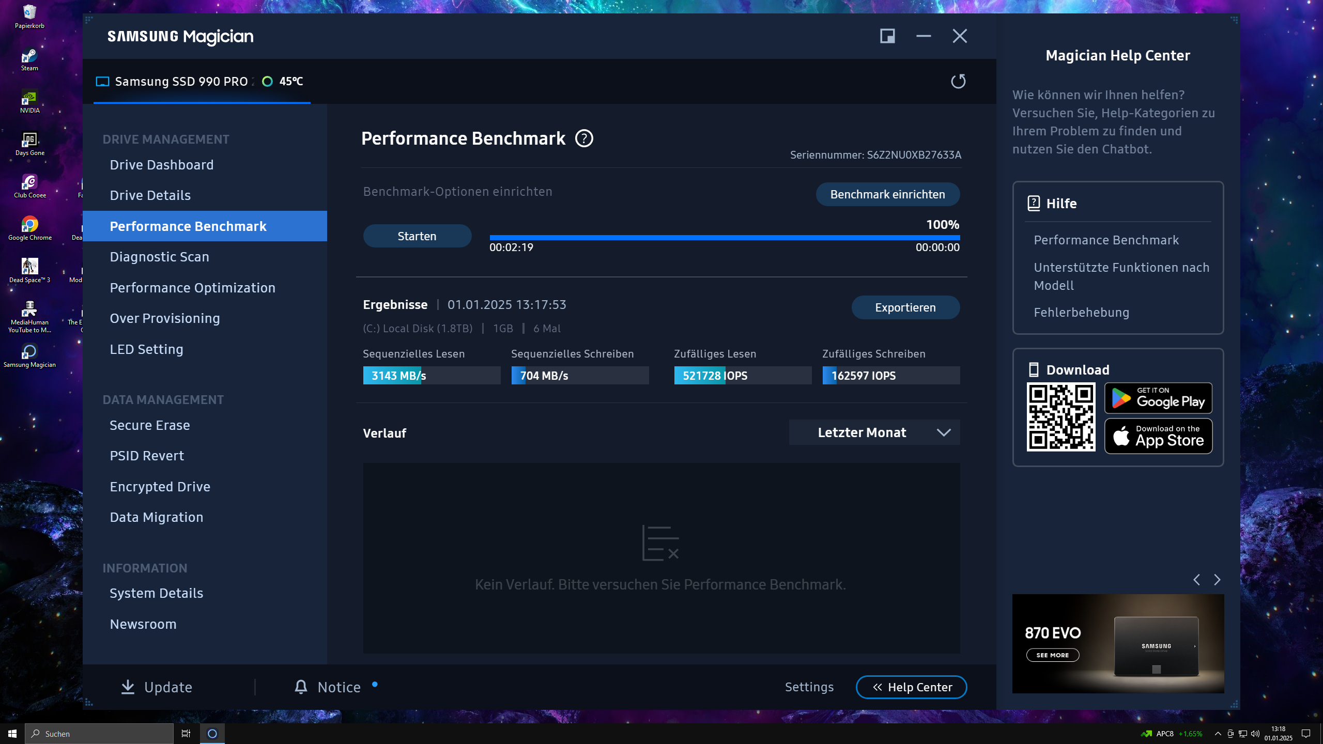Viewport: 1323px width, 744px height.
Task: Export results via the Exportieren button
Action: point(905,307)
